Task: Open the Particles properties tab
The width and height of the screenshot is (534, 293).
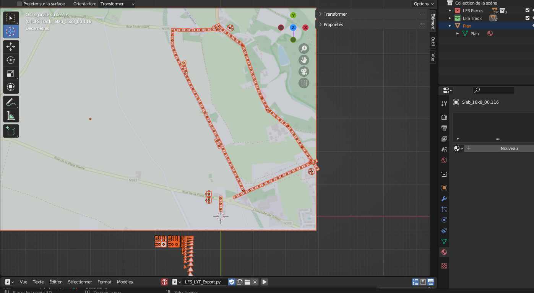Action: pos(444,209)
